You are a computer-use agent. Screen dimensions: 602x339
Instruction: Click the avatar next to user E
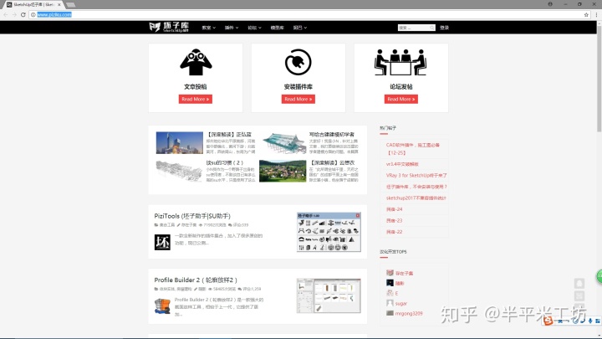[390, 293]
